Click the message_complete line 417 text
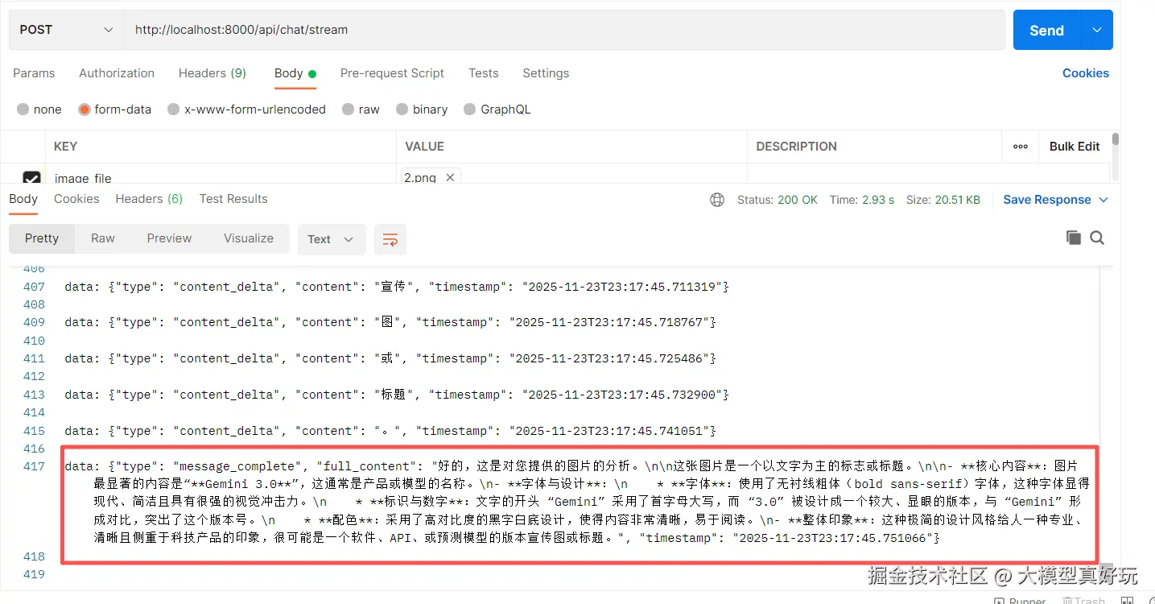Screen dimensions: 1155x604 (578, 502)
